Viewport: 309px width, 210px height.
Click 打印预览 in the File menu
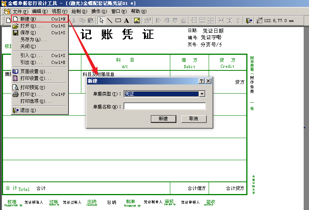tap(33, 87)
